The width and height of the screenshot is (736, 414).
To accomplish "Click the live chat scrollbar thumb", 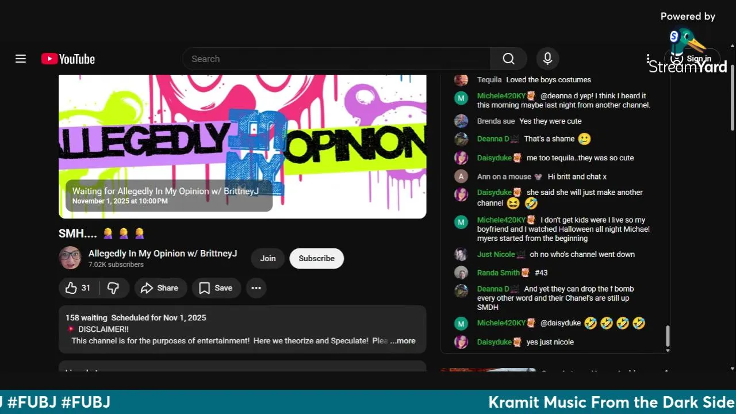I will (x=668, y=336).
